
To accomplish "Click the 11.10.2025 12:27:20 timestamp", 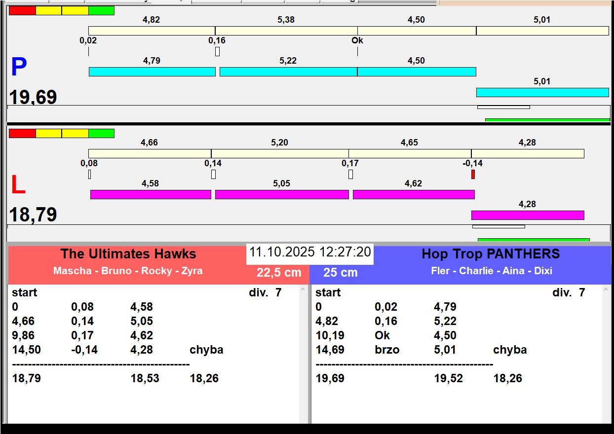I will (x=310, y=252).
